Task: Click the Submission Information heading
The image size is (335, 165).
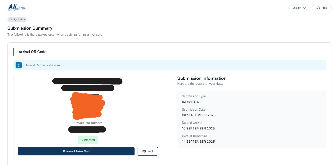Action: [x=202, y=78]
